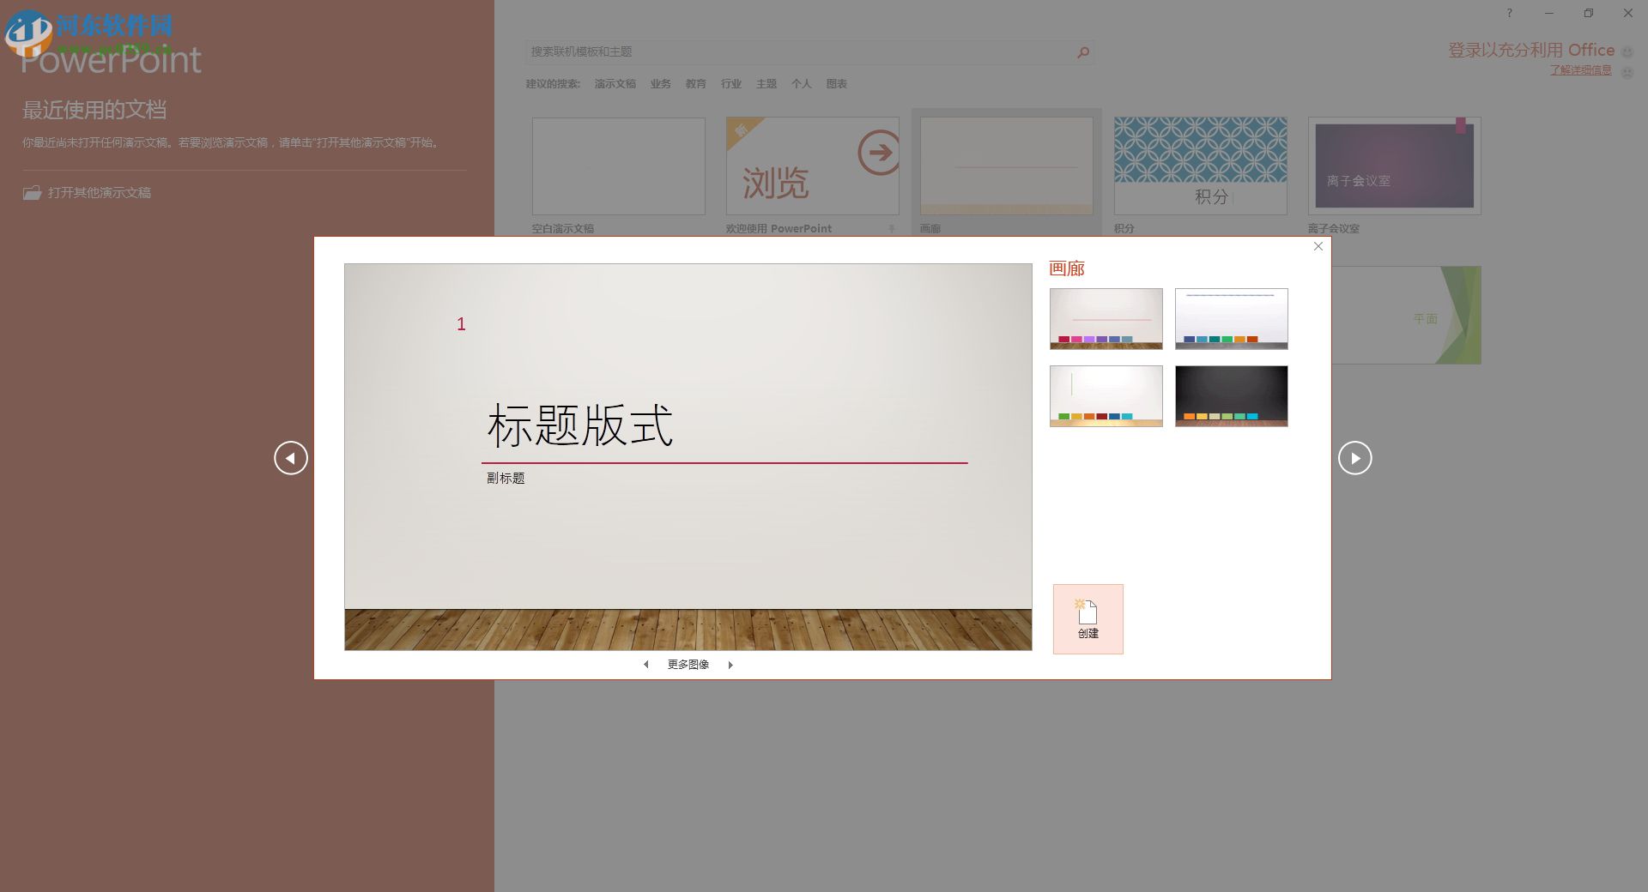This screenshot has width=1648, height=892.
Task: Click the left arrow to preview previous template
Action: [x=291, y=458]
